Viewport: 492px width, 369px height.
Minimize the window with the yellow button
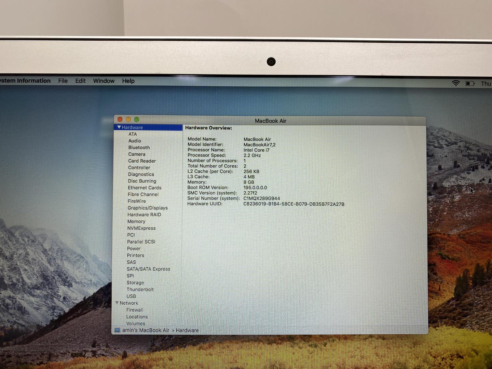tap(128, 119)
